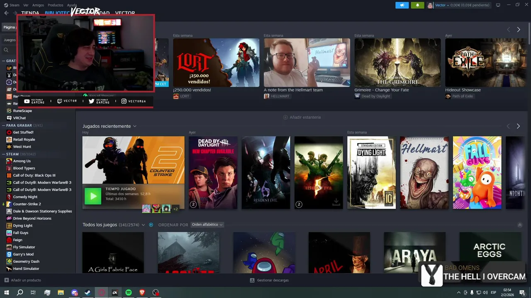This screenshot has width=531, height=298.
Task: Select Dale & Dawson Stationery Supplies
Action: point(42,211)
